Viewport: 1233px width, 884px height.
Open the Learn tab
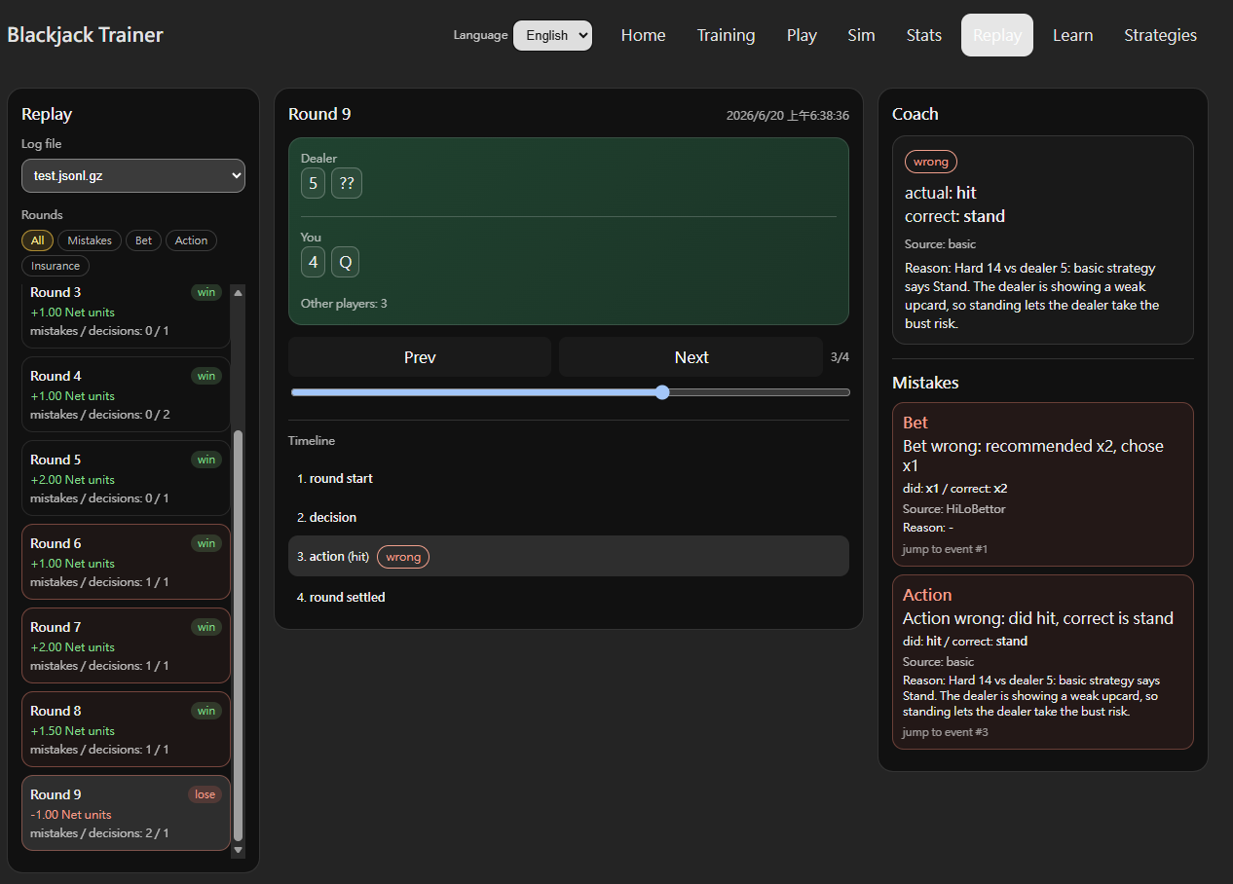pyautogui.click(x=1072, y=35)
